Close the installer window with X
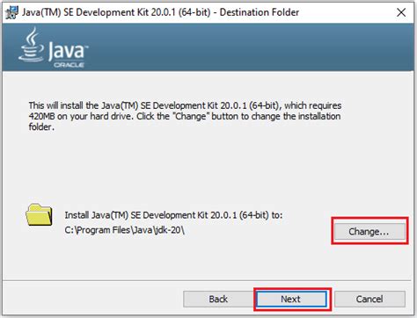 [401, 12]
